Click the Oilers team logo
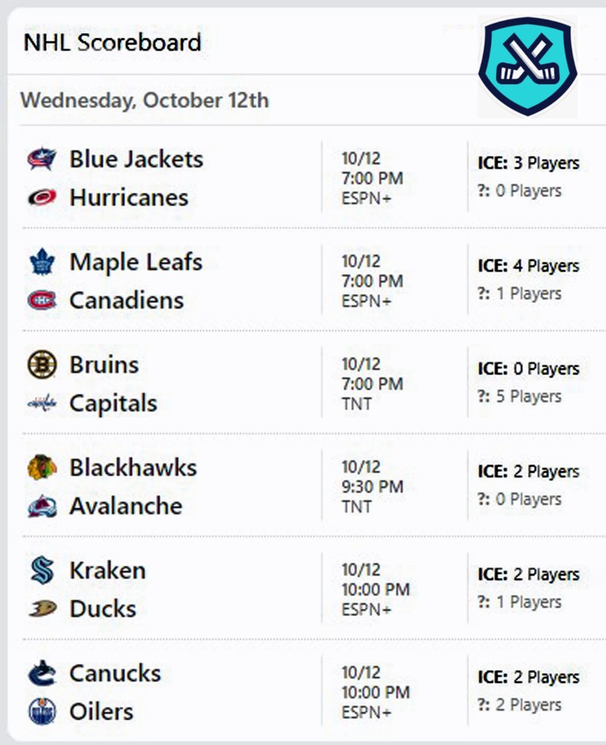606x745 pixels. tap(42, 712)
